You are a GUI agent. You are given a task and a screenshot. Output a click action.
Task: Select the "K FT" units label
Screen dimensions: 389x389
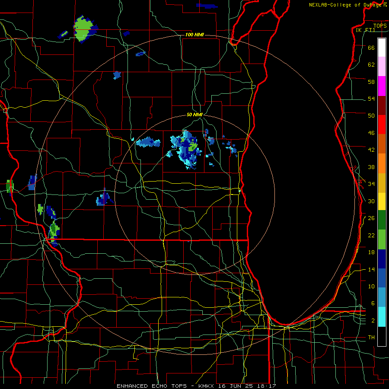(x=365, y=30)
